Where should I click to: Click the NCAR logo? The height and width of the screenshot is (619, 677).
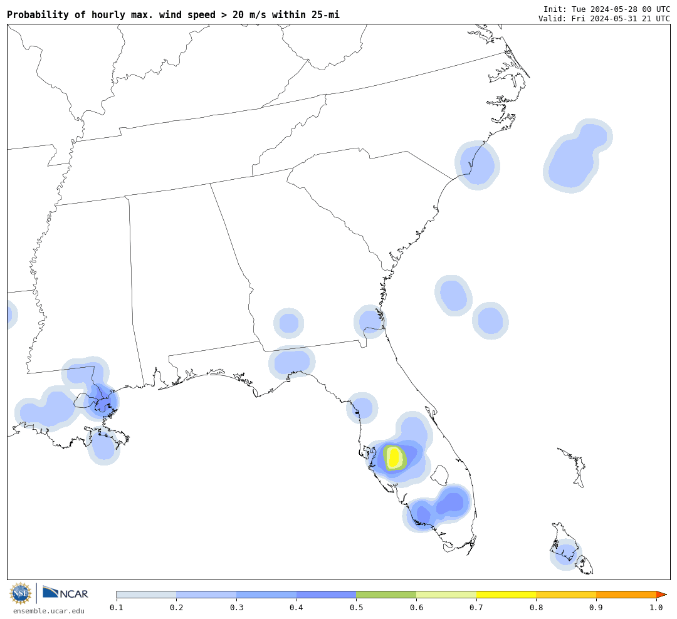(65, 593)
